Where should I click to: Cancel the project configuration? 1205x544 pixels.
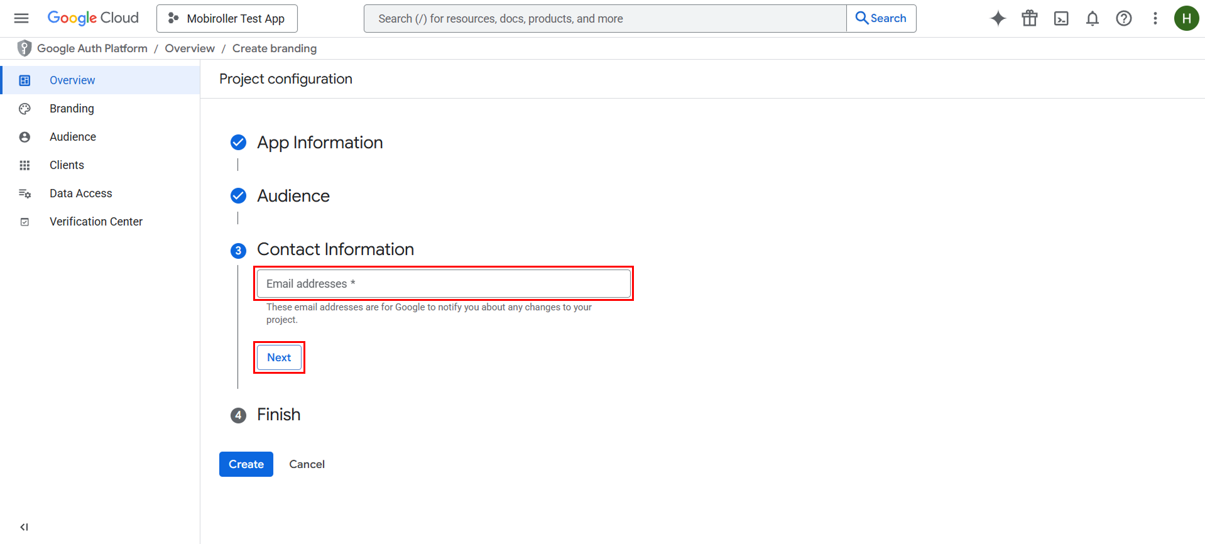tap(307, 464)
